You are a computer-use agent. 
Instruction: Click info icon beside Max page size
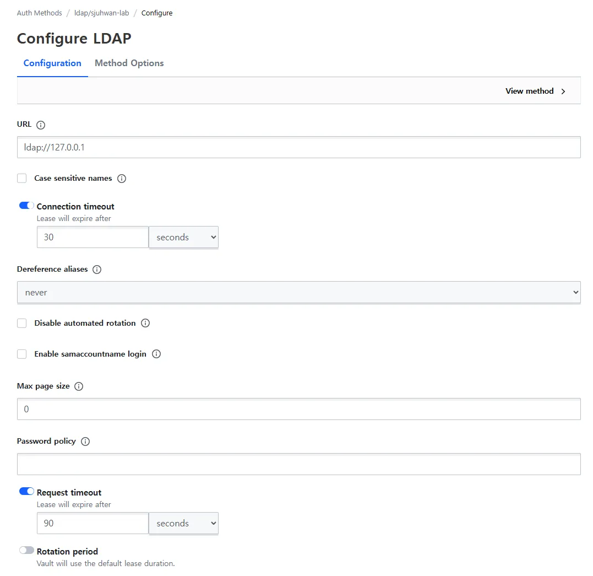click(x=79, y=386)
